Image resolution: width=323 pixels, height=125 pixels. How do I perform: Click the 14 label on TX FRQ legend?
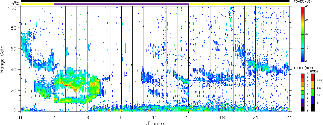click(x=307, y=90)
